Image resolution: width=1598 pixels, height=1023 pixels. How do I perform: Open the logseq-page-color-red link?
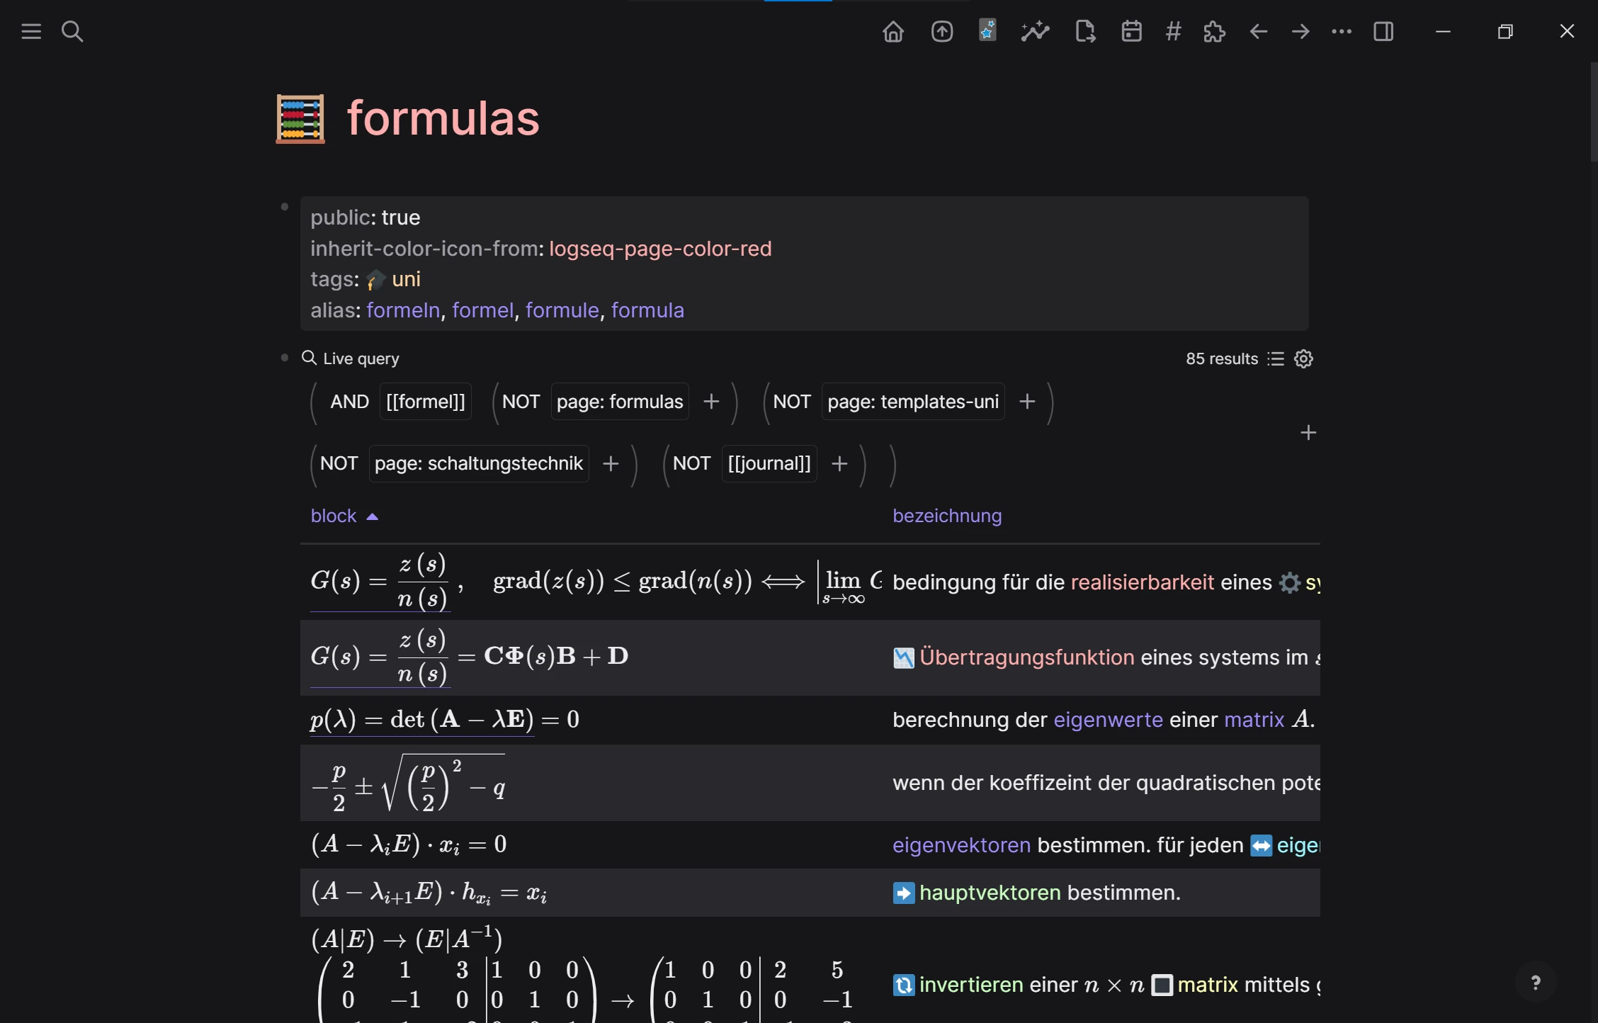660,249
